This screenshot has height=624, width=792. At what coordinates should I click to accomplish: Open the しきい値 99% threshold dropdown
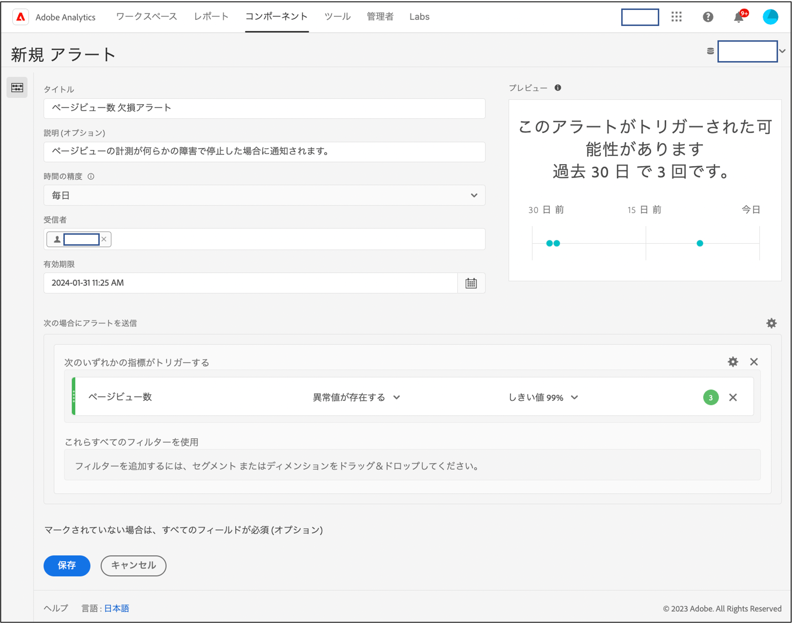click(x=543, y=398)
